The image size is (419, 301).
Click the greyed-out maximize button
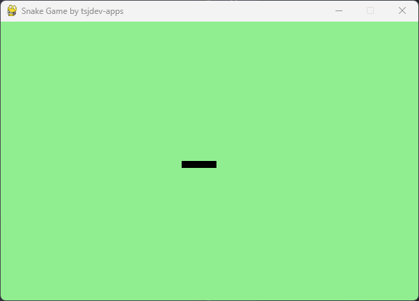[x=370, y=10]
